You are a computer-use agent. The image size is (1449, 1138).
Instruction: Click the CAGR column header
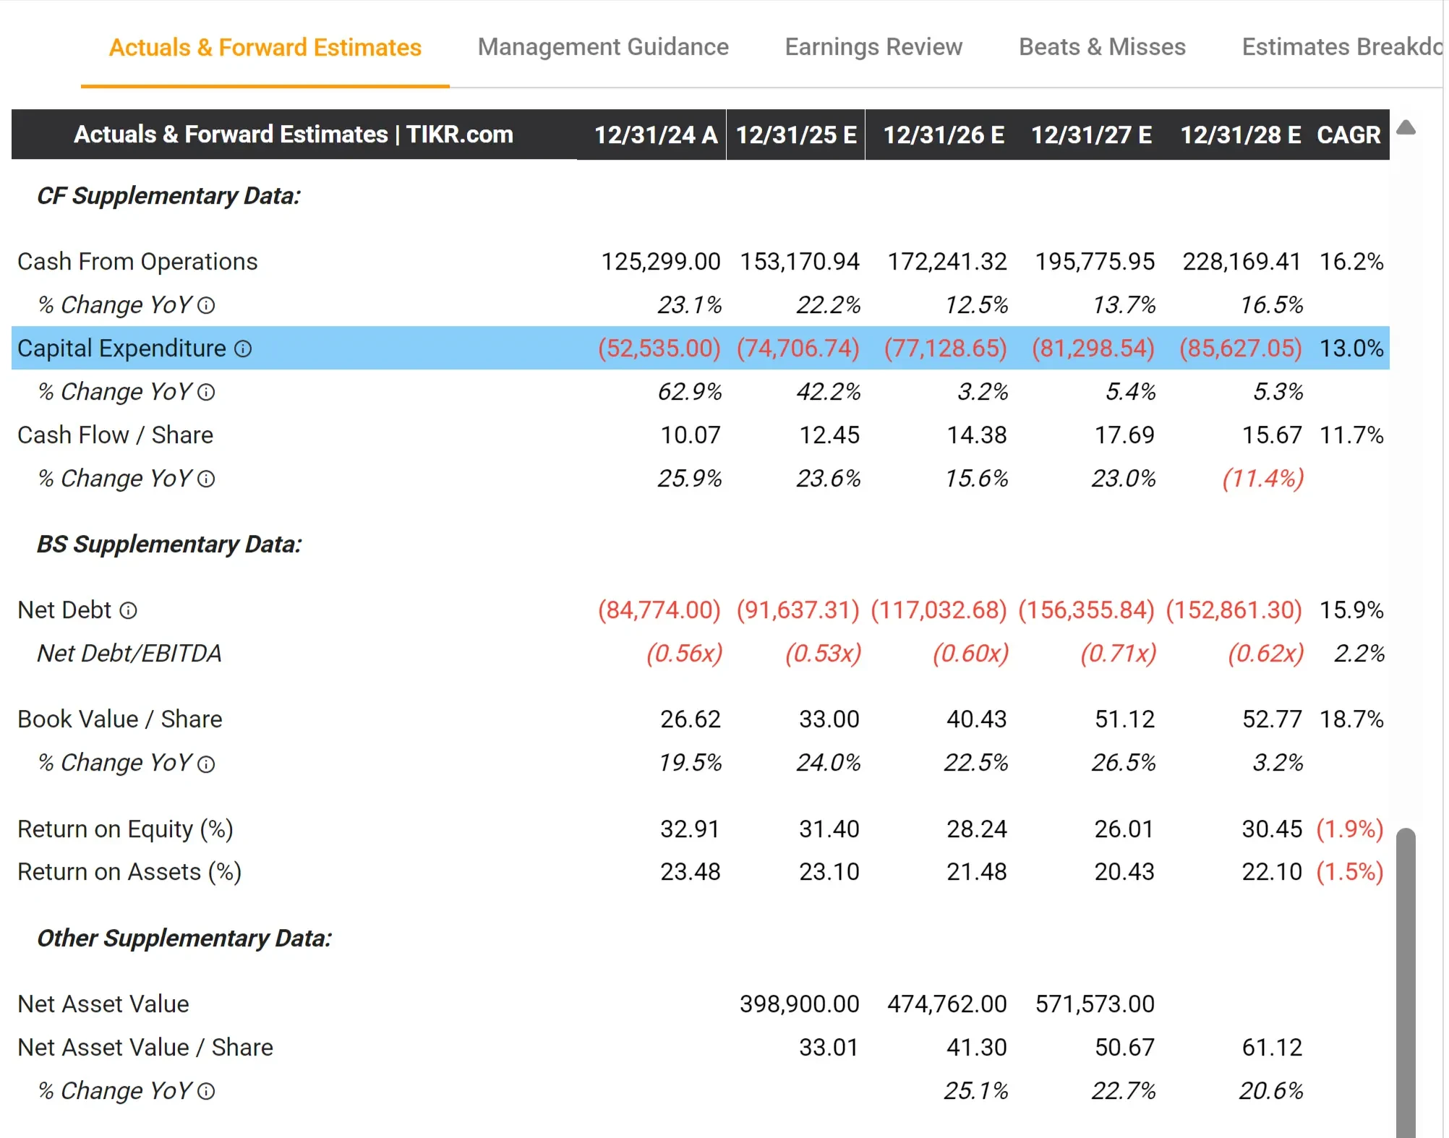pos(1348,135)
